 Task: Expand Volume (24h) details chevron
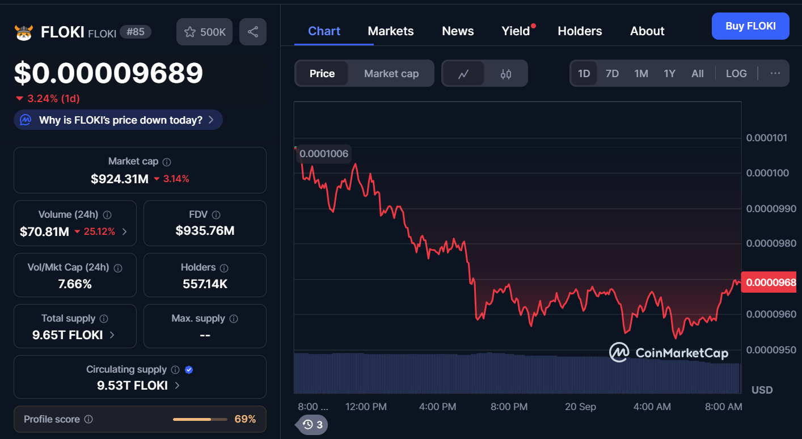tap(125, 231)
